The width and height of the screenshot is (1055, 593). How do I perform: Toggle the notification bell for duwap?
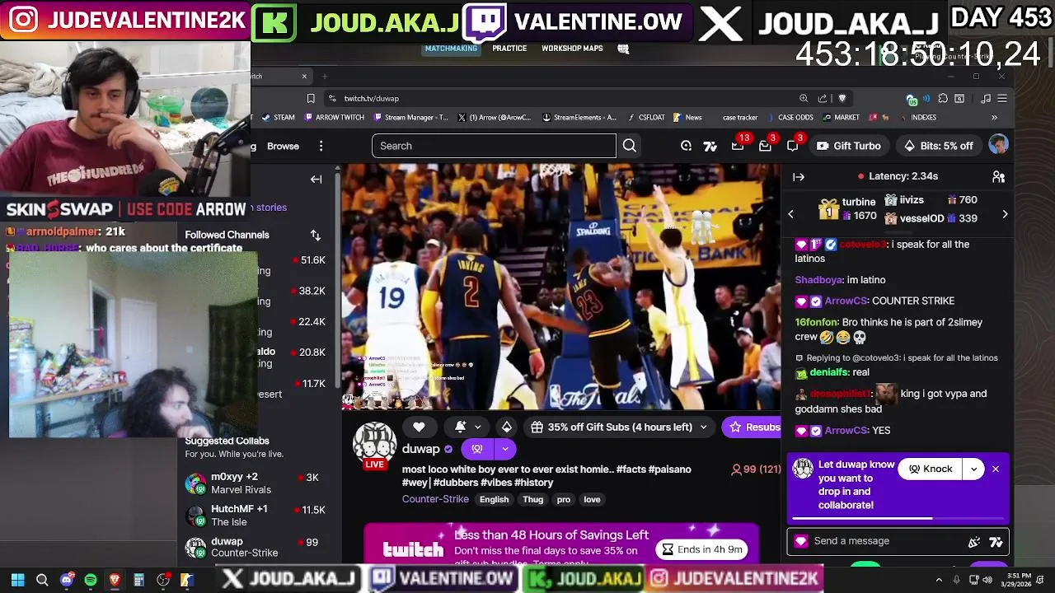click(x=460, y=427)
